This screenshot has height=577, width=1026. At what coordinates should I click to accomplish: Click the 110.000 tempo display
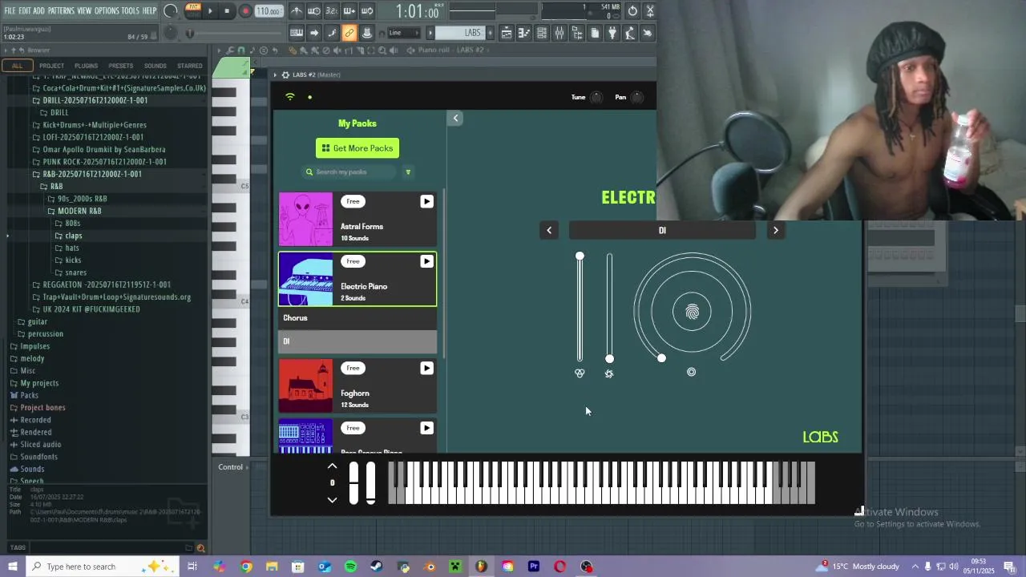[x=269, y=11]
